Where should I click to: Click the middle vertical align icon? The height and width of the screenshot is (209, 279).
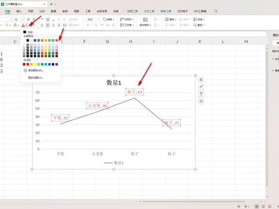(x=48, y=20)
